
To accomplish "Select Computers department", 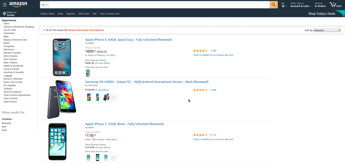I will (x=9, y=46).
